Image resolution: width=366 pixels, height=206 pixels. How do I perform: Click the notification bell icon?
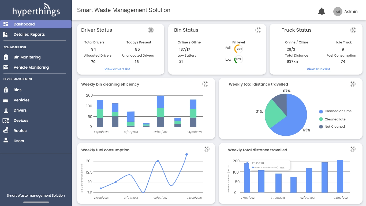coord(321,12)
